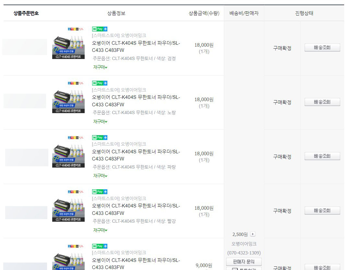Click the 진행상태 column header

click(304, 13)
